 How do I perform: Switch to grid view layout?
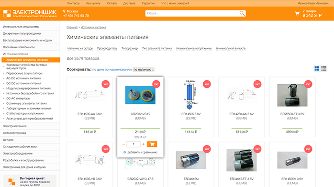[x=317, y=68]
